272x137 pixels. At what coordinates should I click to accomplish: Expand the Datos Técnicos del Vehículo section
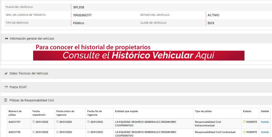click(29, 73)
